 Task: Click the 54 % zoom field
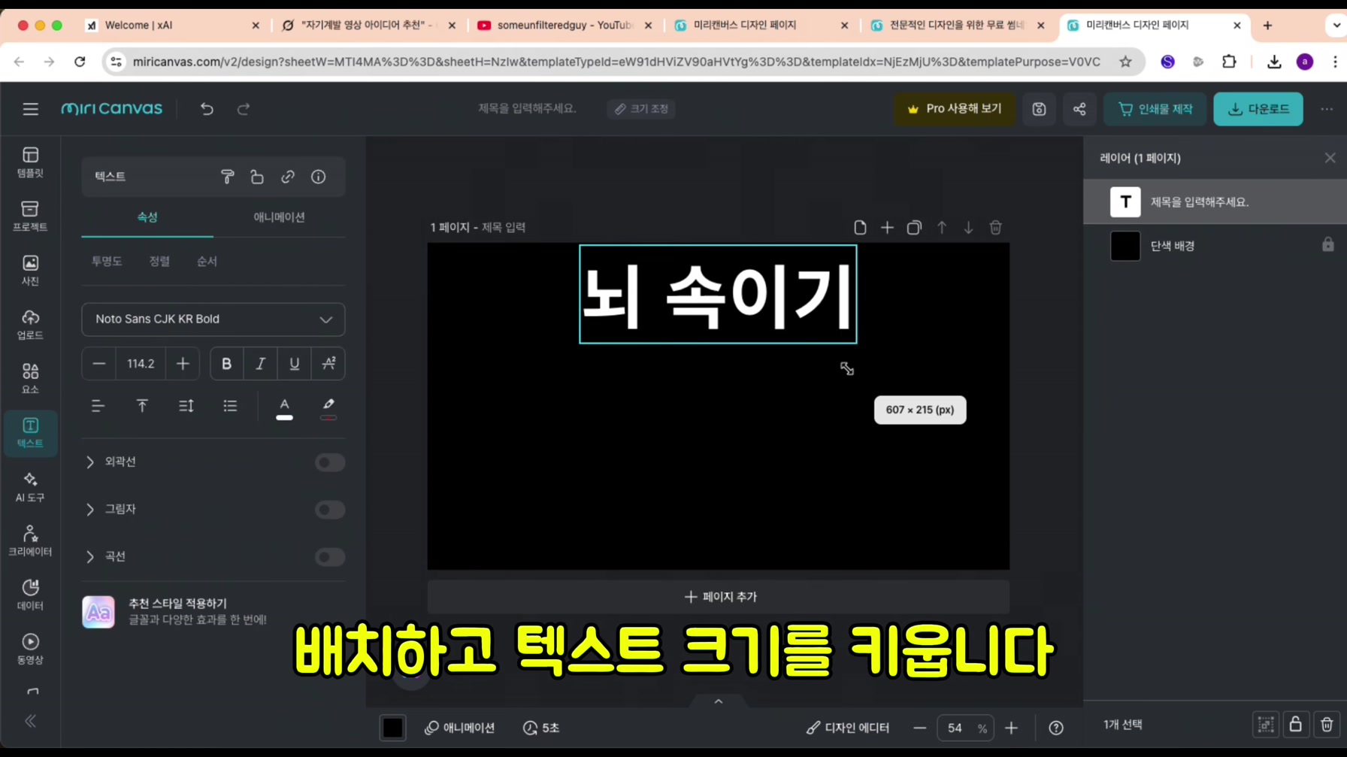coord(965,728)
